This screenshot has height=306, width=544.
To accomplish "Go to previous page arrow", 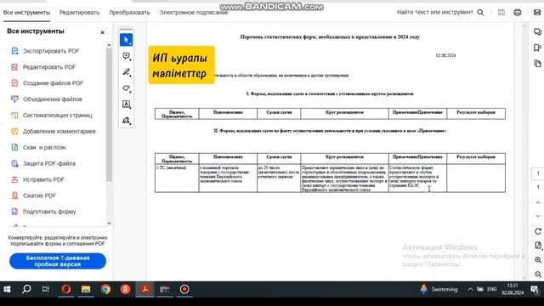I will click(x=538, y=202).
